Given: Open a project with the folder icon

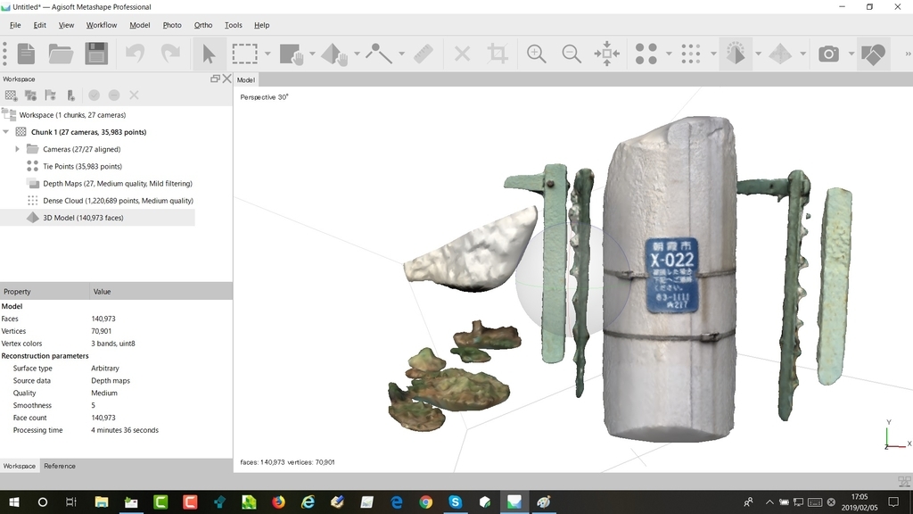Looking at the screenshot, I should 61,54.
